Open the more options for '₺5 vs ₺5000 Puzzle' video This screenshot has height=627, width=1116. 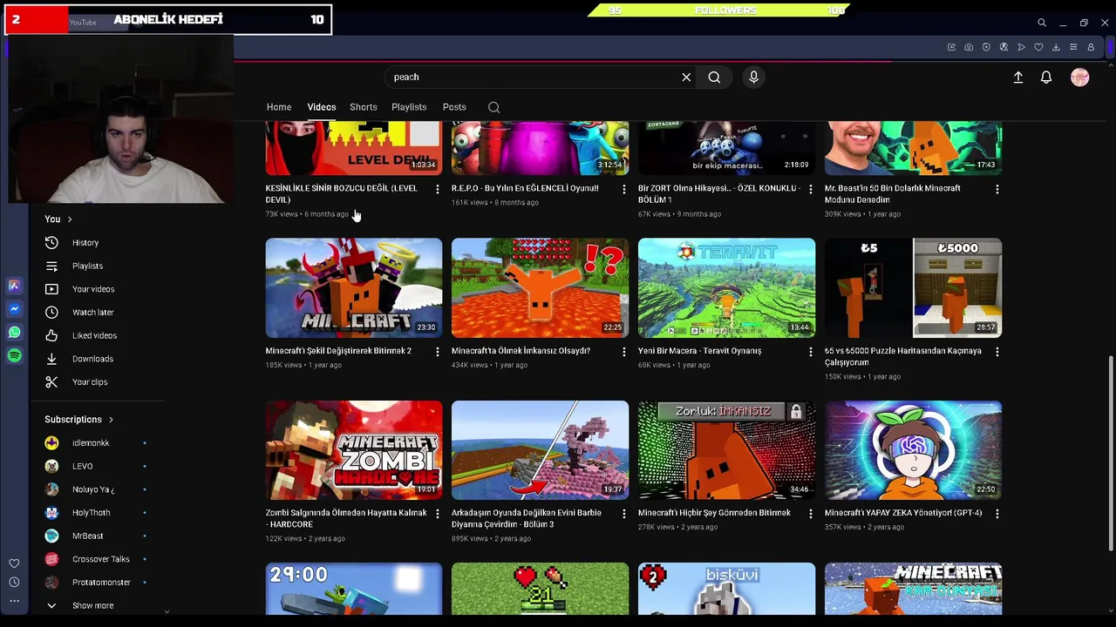point(997,352)
